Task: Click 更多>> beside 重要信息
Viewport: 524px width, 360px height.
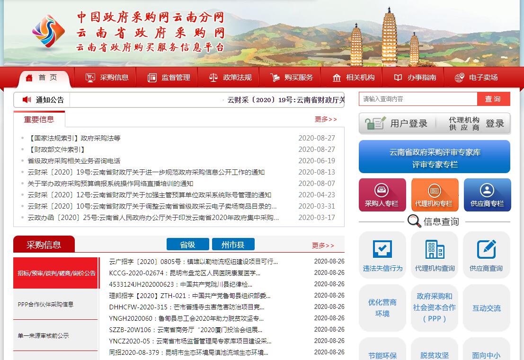Action: [x=326, y=119]
